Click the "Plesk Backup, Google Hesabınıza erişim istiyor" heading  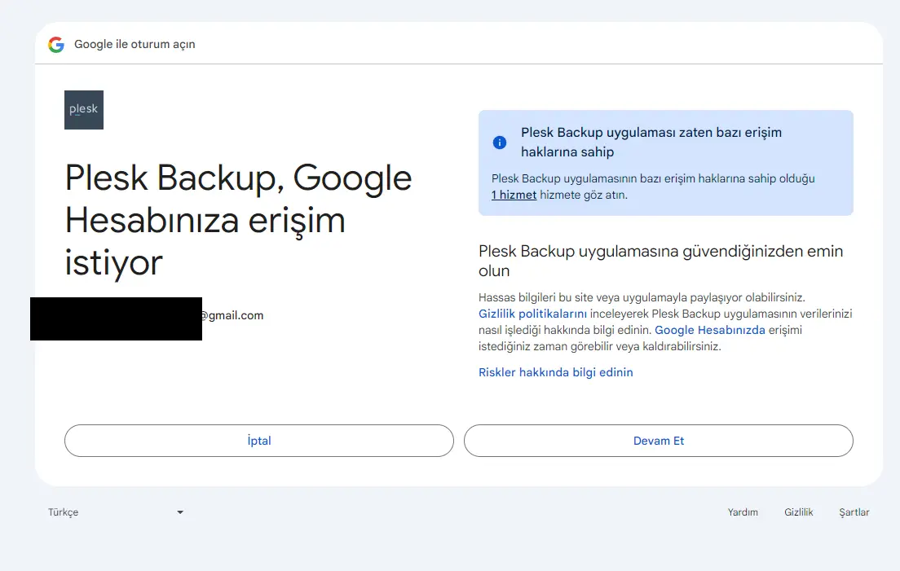238,220
